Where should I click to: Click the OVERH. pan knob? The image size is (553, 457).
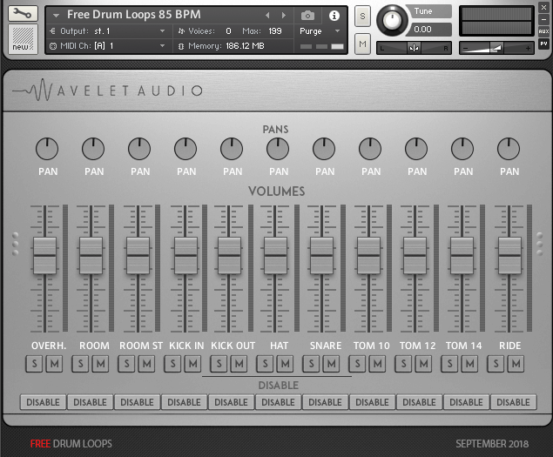[x=47, y=149]
